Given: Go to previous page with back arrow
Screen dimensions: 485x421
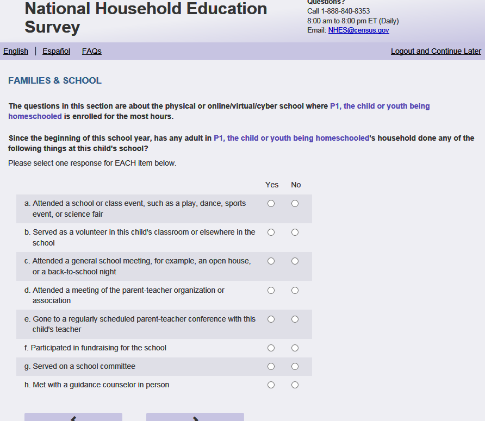Looking at the screenshot, I should pos(73,417).
